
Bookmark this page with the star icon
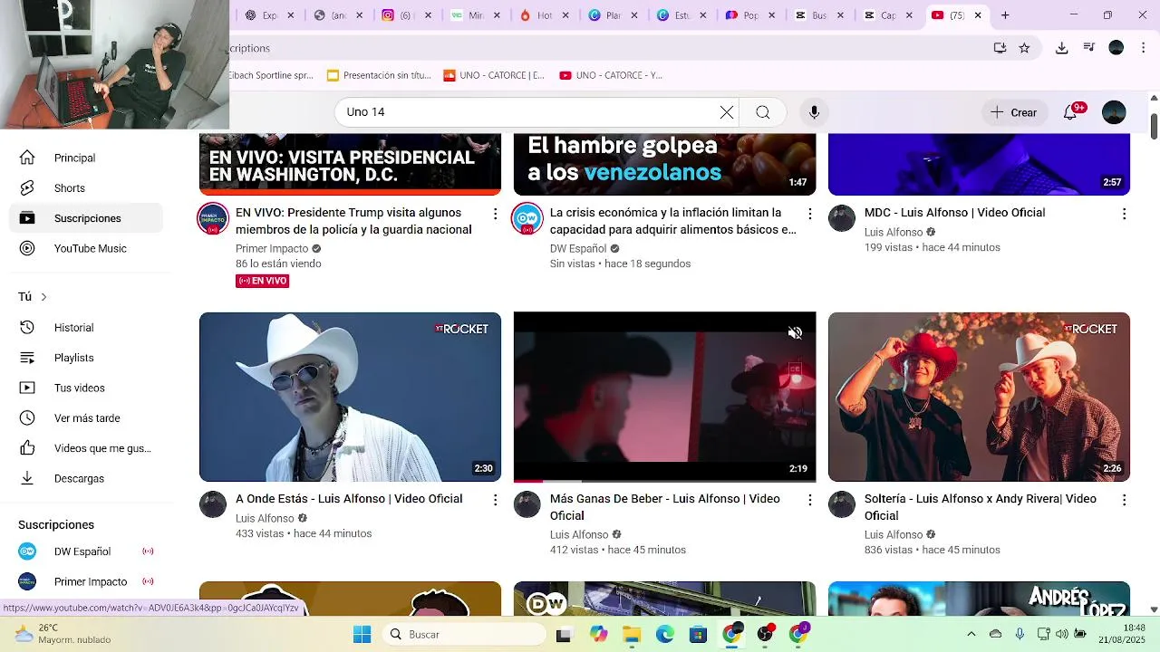tap(1024, 48)
